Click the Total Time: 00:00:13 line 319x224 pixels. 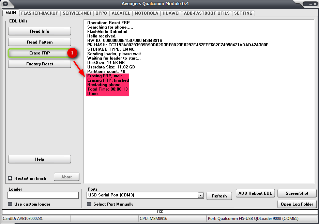coord(107,89)
